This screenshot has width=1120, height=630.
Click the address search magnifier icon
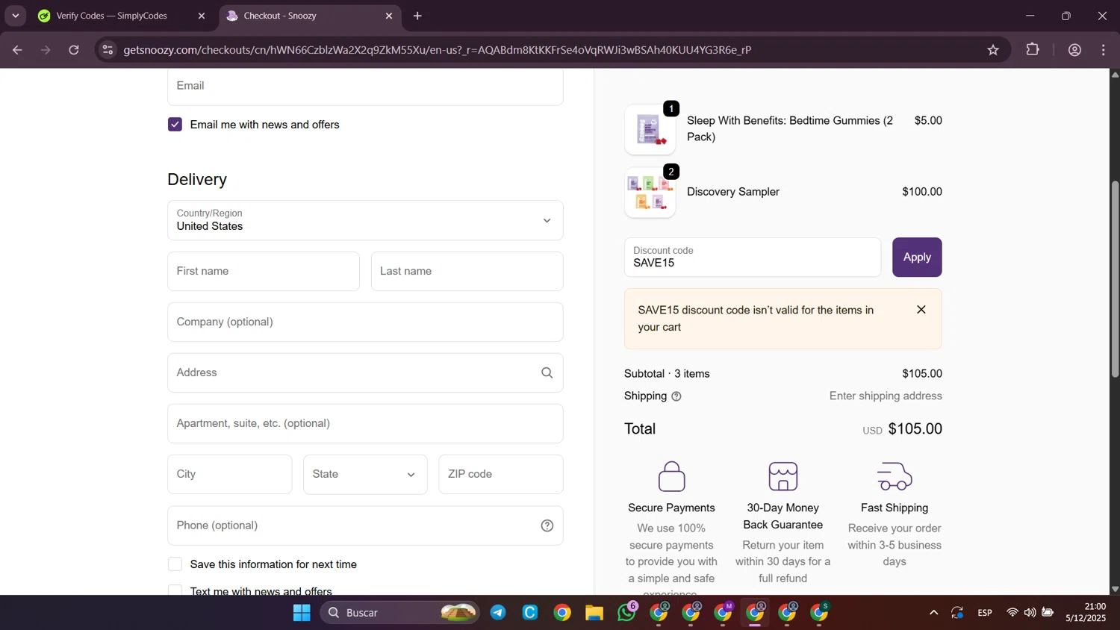point(547,372)
